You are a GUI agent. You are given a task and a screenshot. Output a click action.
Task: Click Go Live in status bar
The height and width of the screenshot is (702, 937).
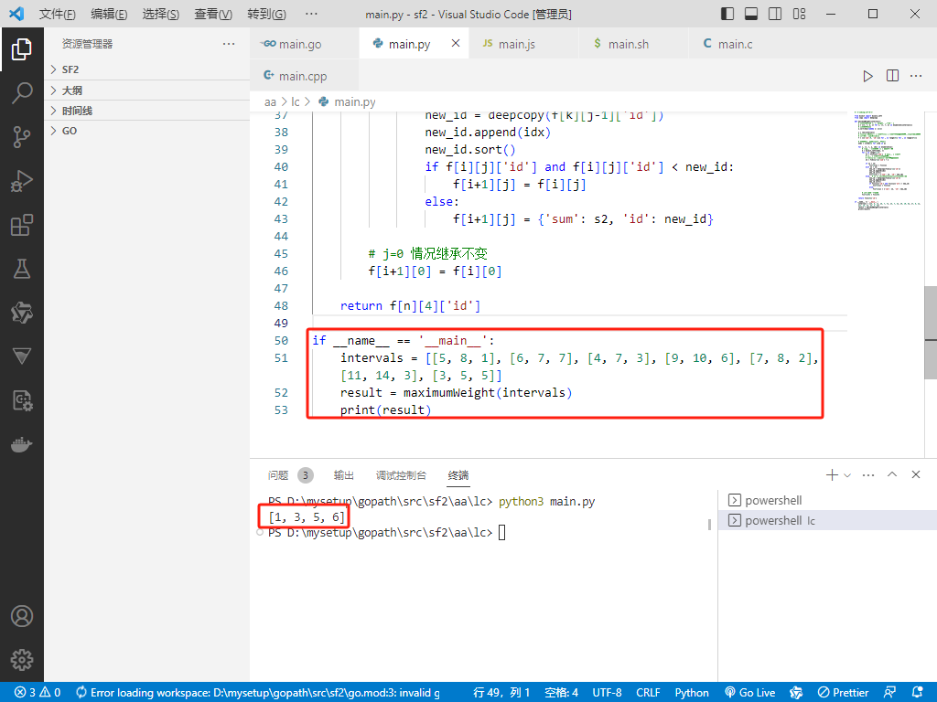749,693
